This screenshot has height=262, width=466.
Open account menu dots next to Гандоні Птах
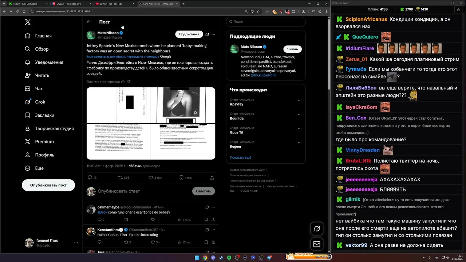tap(76, 243)
